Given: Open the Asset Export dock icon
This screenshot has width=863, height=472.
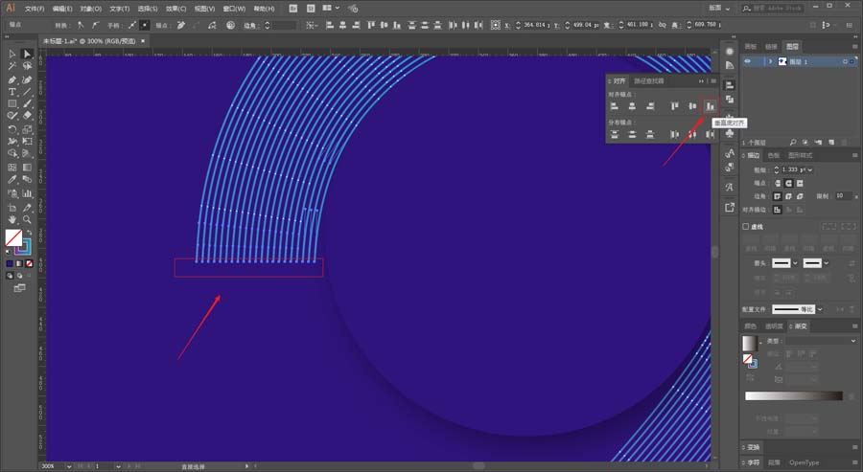Looking at the screenshot, I should tap(730, 207).
